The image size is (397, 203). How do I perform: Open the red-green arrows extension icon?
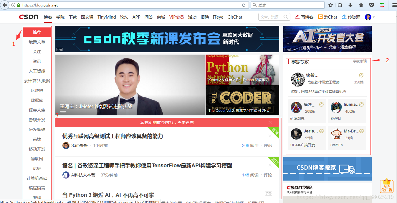(x=382, y=5)
